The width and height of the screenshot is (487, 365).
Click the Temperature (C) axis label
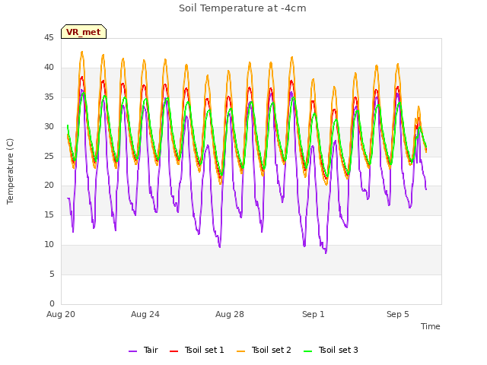10,171
